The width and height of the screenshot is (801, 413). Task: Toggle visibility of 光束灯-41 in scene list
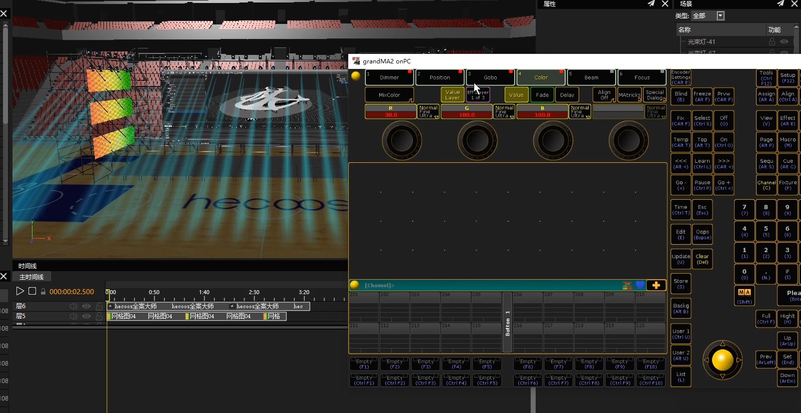(x=784, y=42)
